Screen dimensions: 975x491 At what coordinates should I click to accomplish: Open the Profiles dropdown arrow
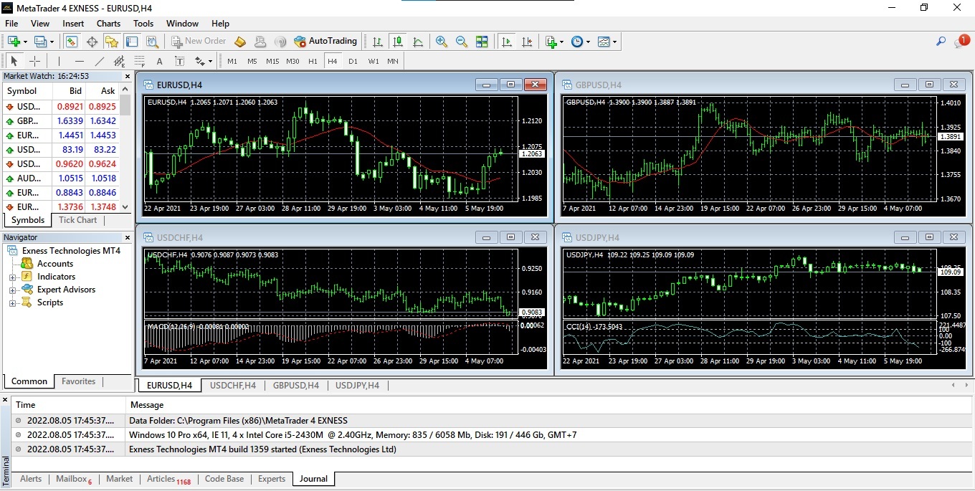coord(52,42)
